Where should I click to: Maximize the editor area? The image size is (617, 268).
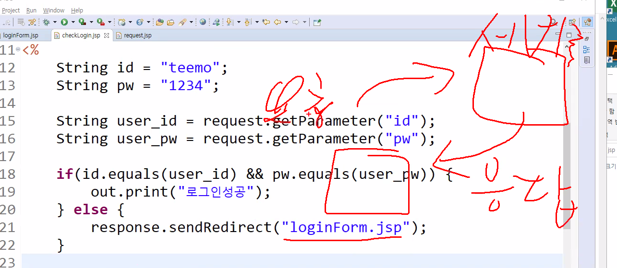tap(569, 35)
